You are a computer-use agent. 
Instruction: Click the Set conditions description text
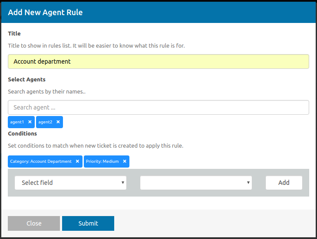(x=96, y=145)
